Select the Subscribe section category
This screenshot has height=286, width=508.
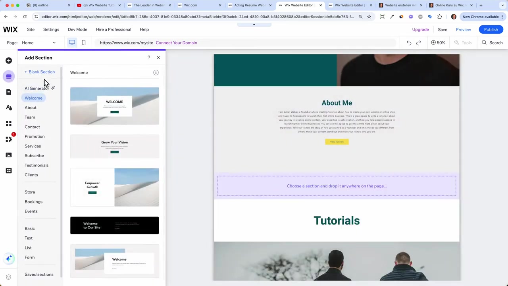[x=34, y=156]
